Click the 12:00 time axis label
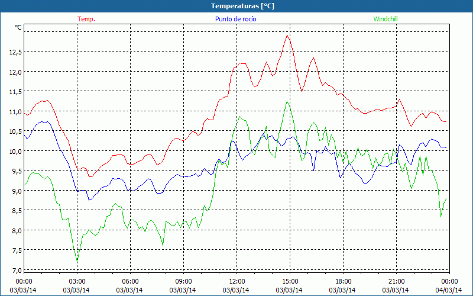Viewport: 473px width, 296px height. coord(236,282)
